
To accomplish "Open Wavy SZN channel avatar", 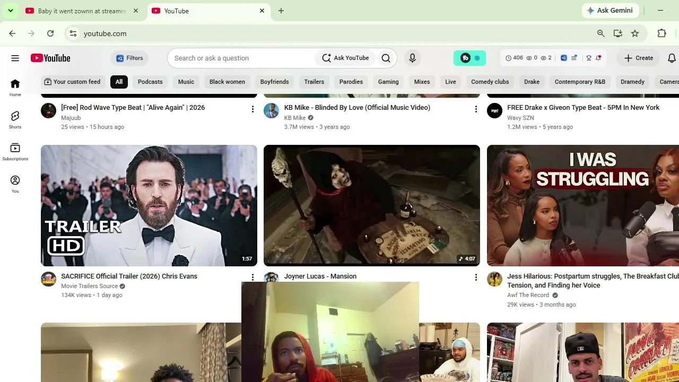I will 494,110.
